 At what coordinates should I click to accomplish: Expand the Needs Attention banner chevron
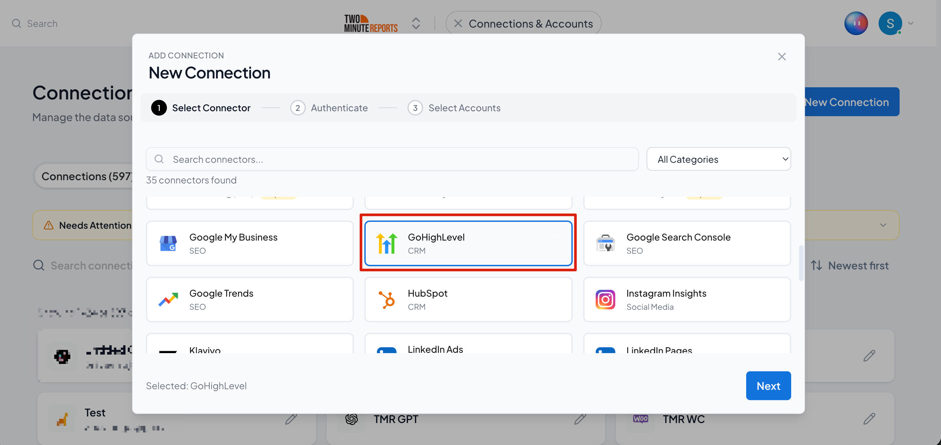click(883, 225)
